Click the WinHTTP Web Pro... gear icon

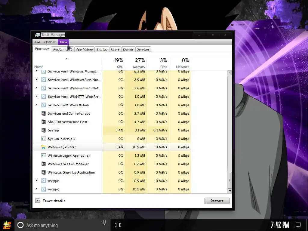[x=43, y=97]
